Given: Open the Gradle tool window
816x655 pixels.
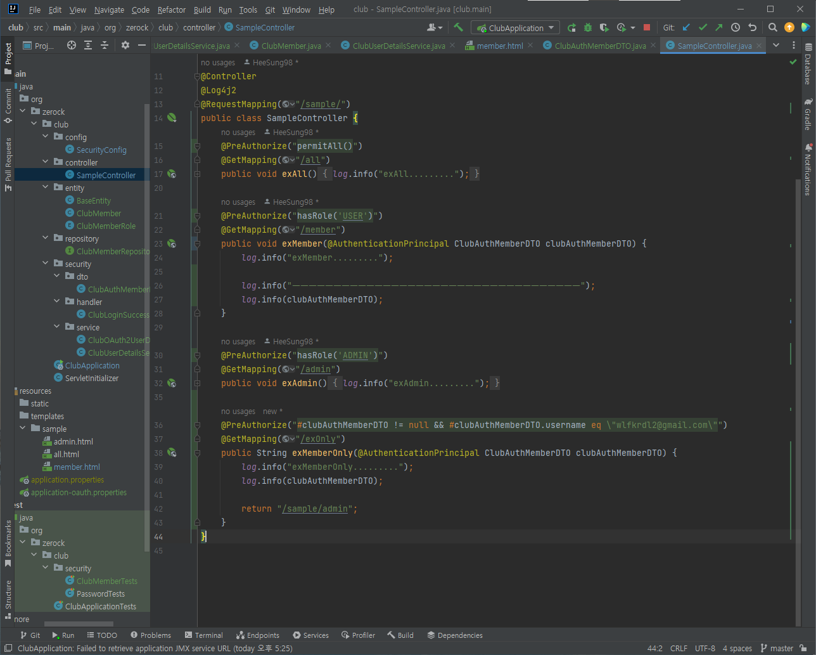Looking at the screenshot, I should (808, 114).
